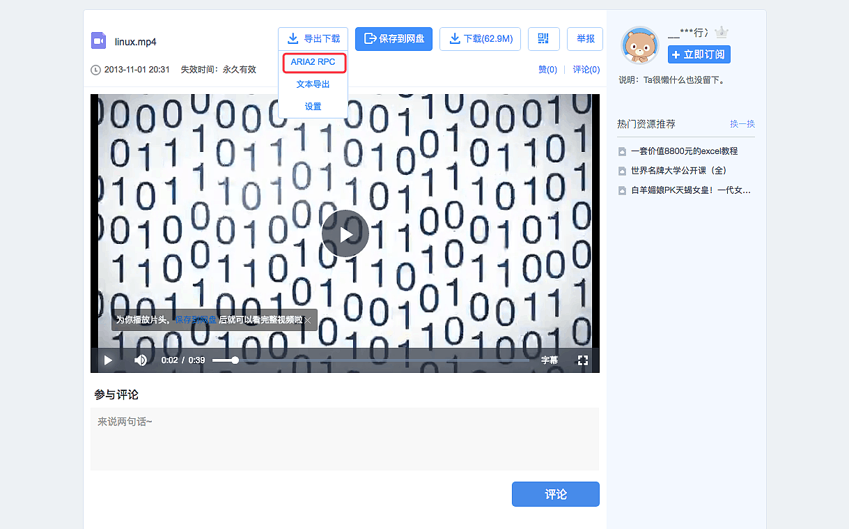The height and width of the screenshot is (529, 849).
Task: Choose 文本导出 in export menu
Action: pos(313,84)
